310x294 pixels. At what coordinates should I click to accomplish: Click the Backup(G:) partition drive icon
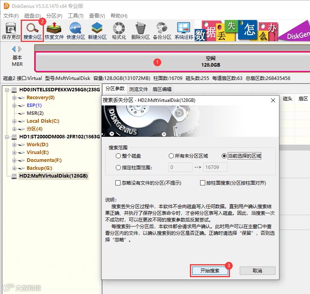pos(21,168)
